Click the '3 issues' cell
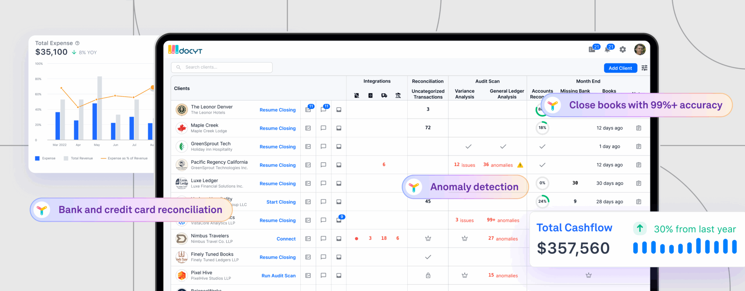The width and height of the screenshot is (745, 291). pos(465,220)
